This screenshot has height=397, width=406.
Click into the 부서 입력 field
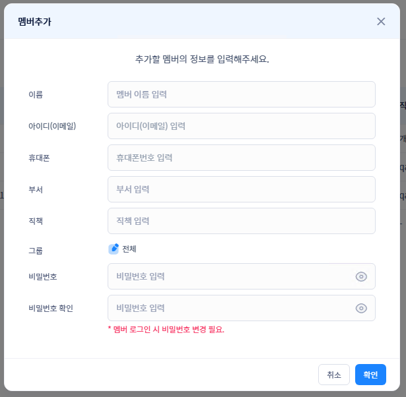pos(241,189)
